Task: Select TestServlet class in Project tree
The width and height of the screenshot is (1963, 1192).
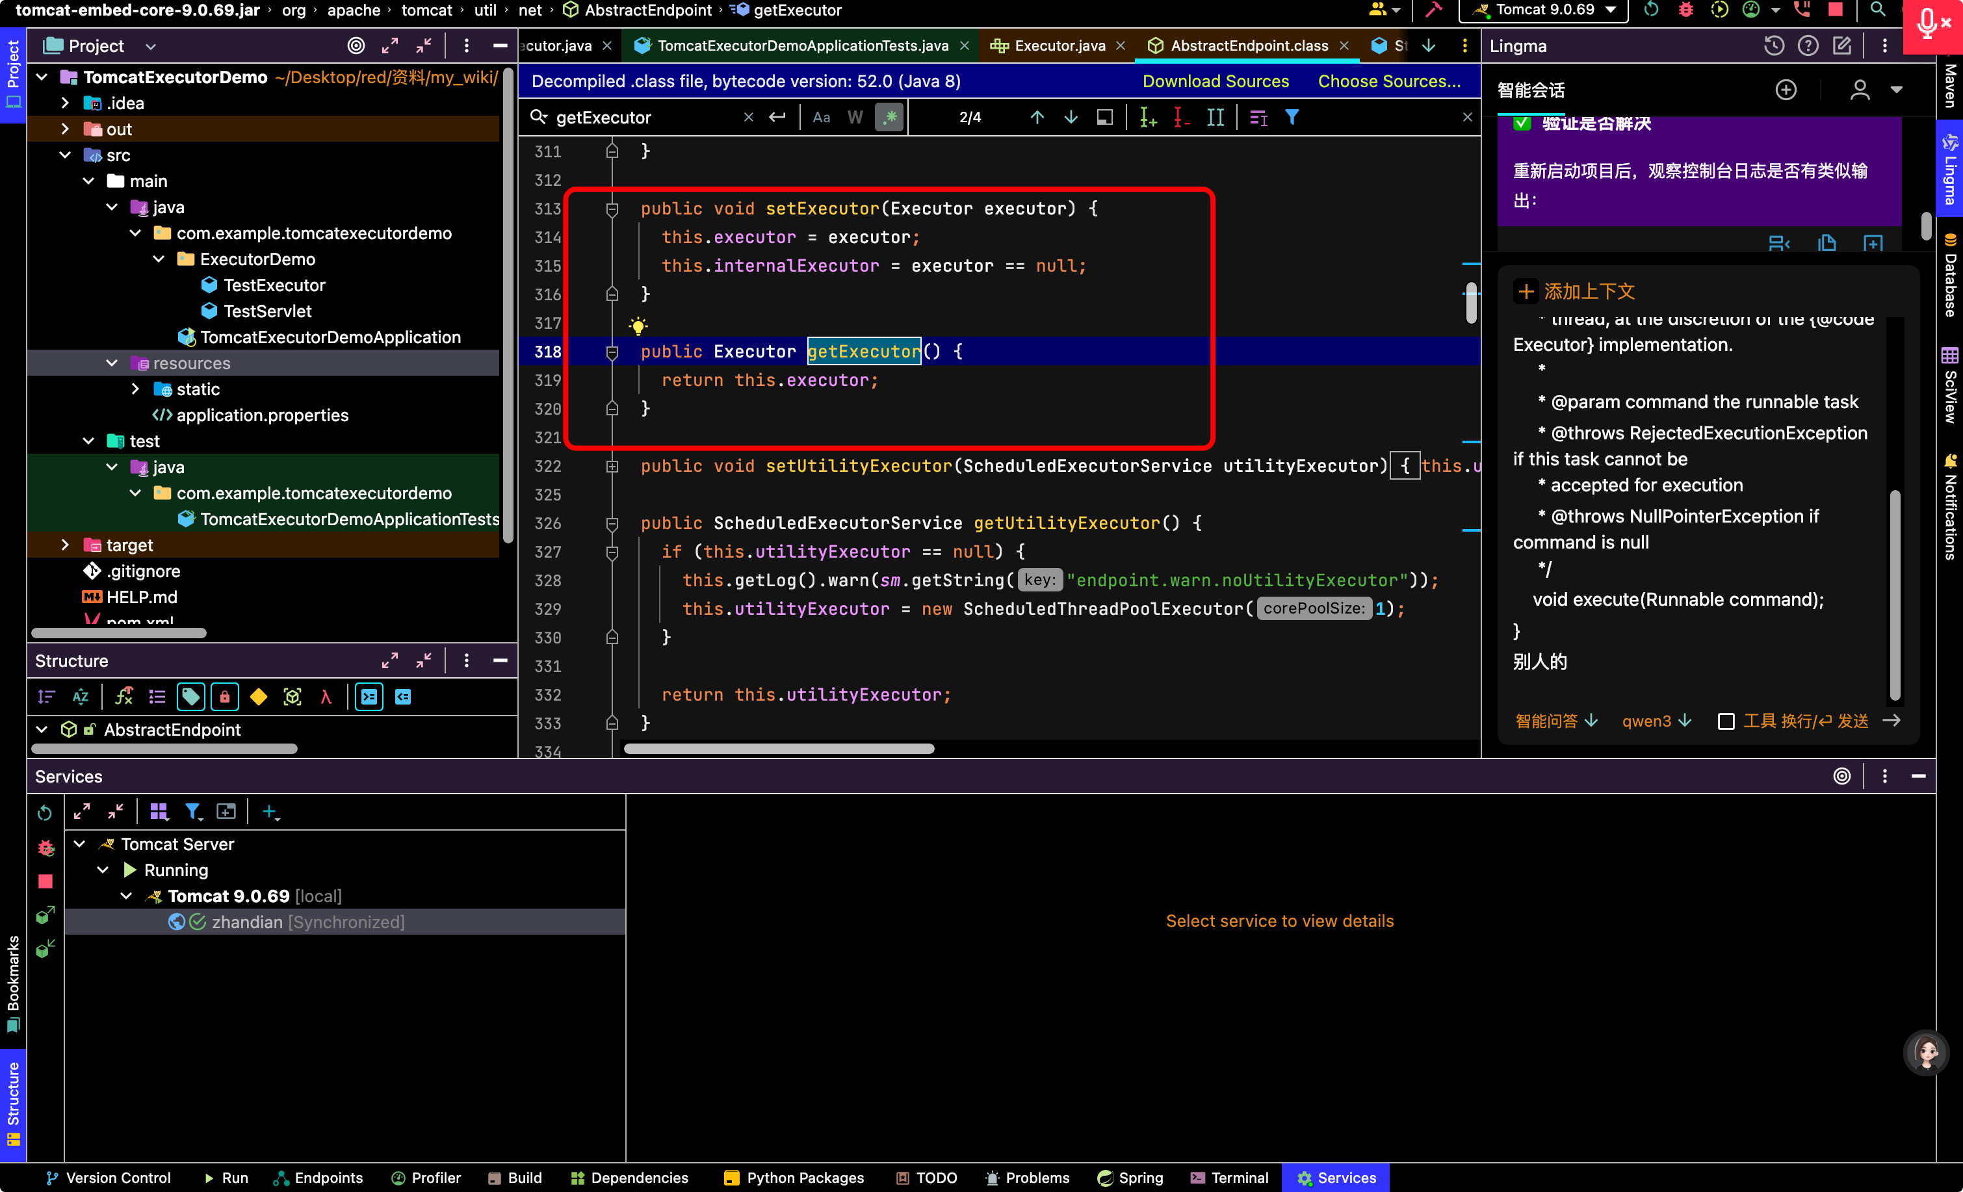Action: 267,311
